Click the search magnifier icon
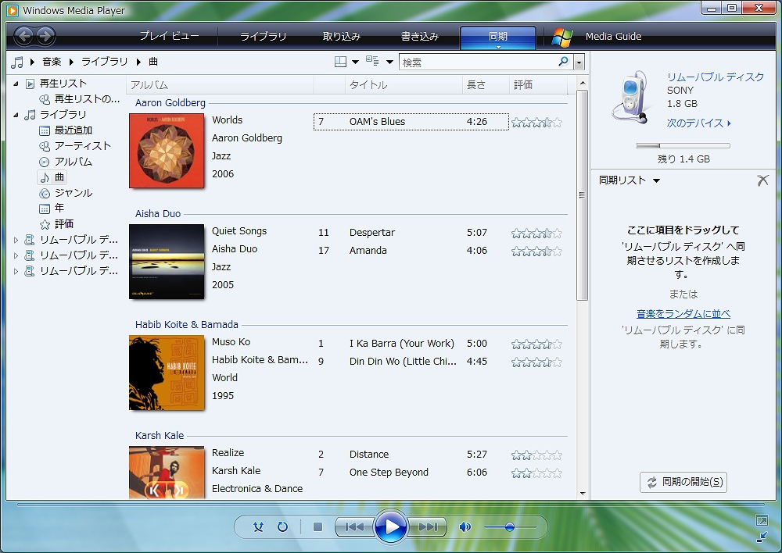 point(563,62)
